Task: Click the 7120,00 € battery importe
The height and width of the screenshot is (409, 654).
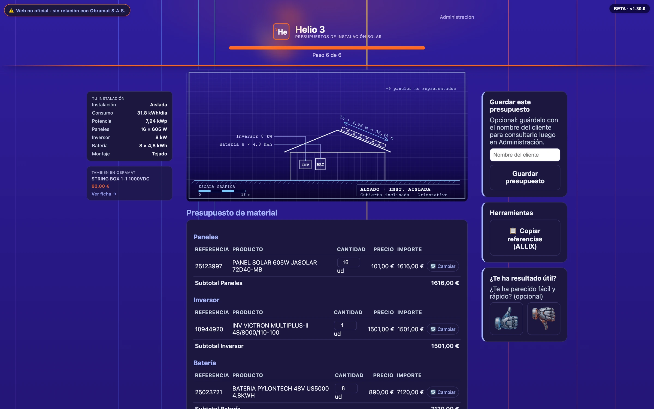Action: [410, 392]
